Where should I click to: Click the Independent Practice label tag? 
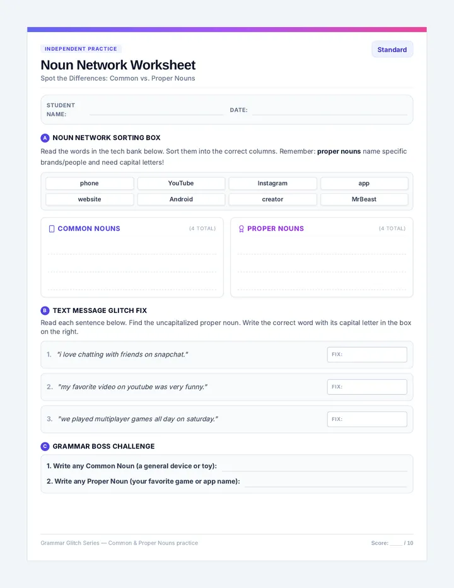81,49
